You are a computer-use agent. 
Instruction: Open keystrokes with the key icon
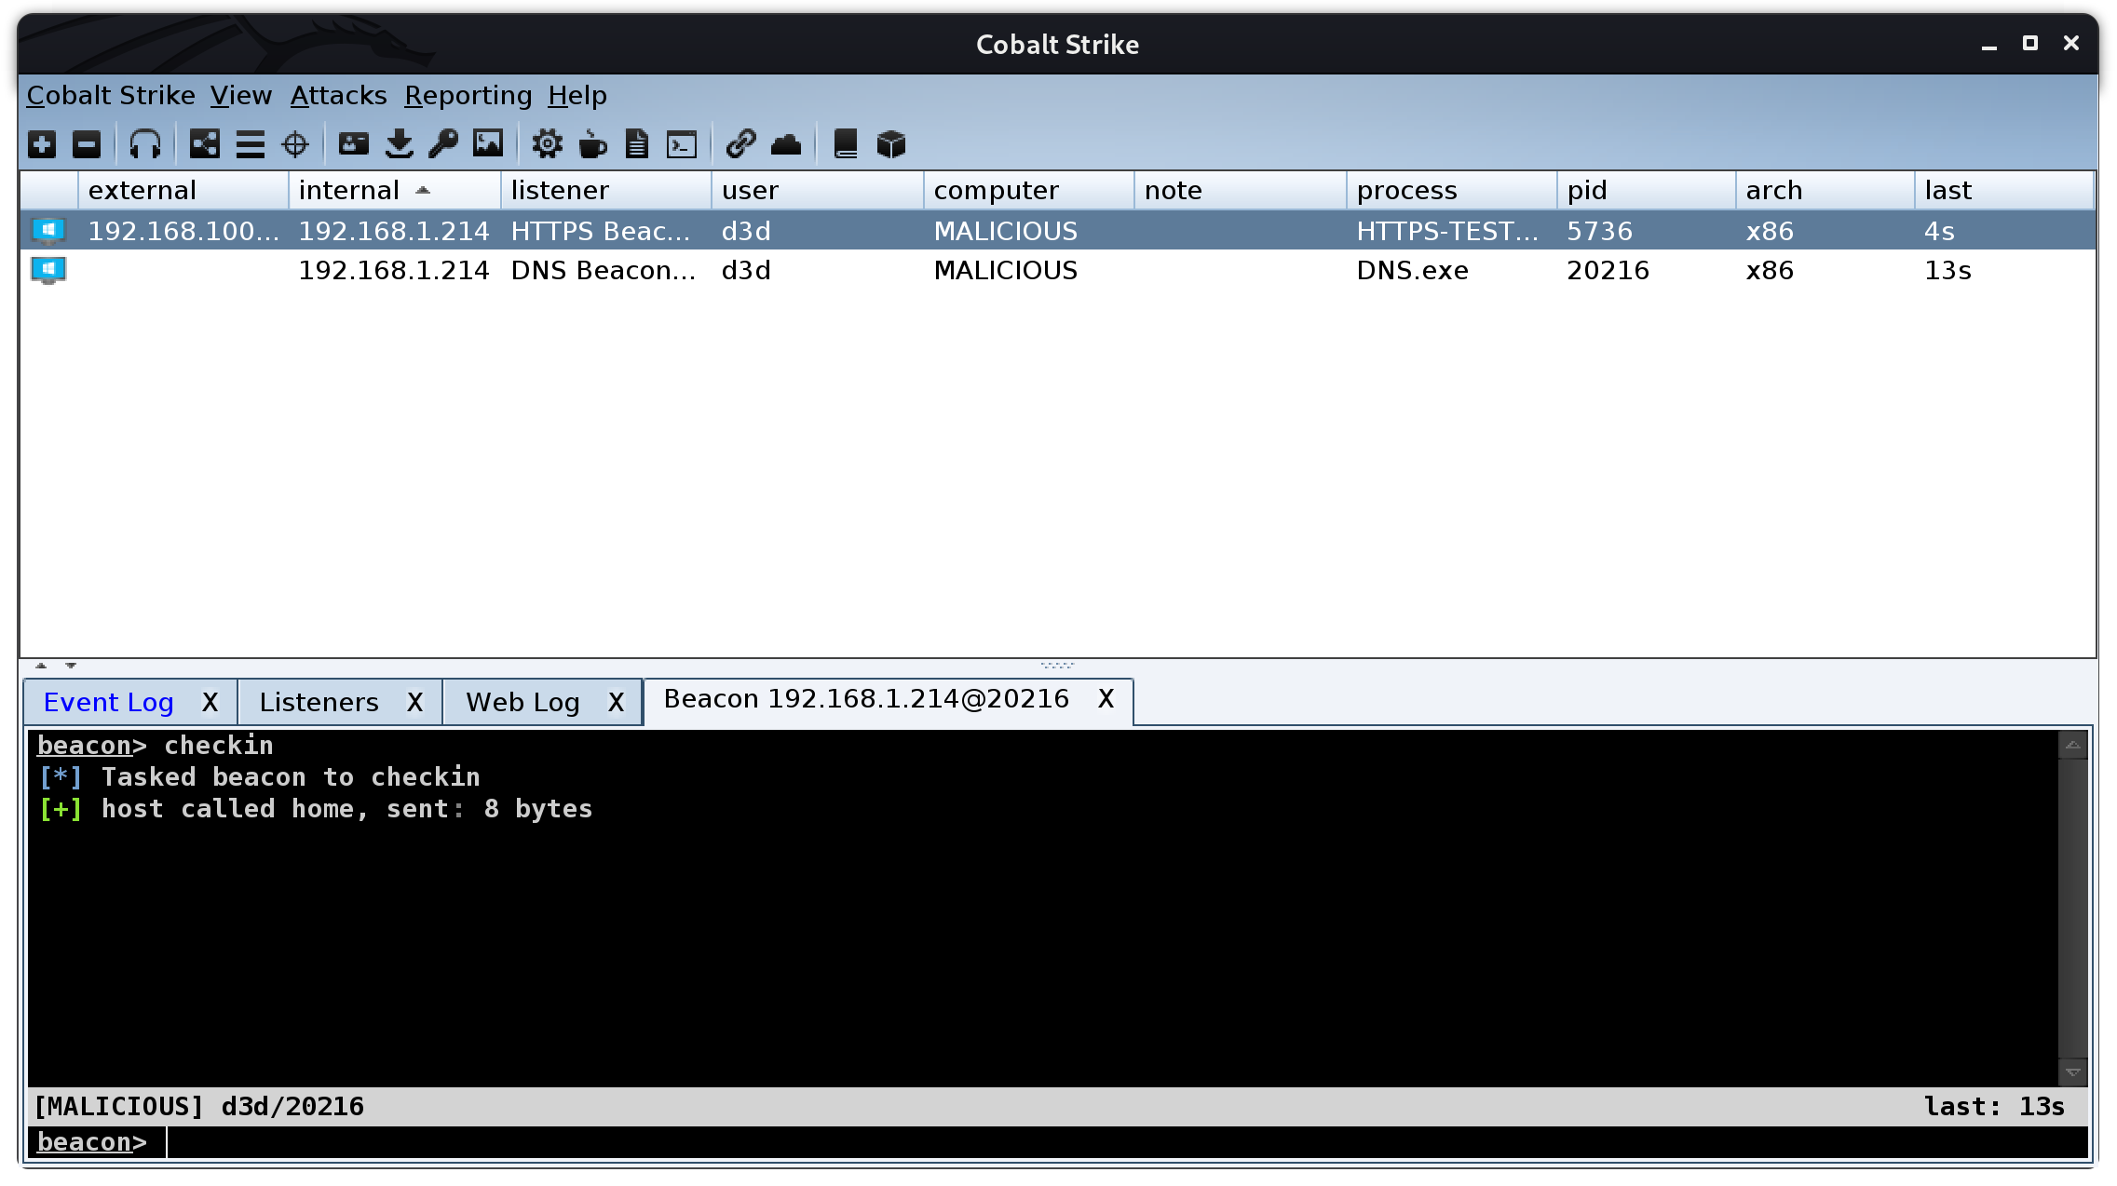click(x=443, y=144)
